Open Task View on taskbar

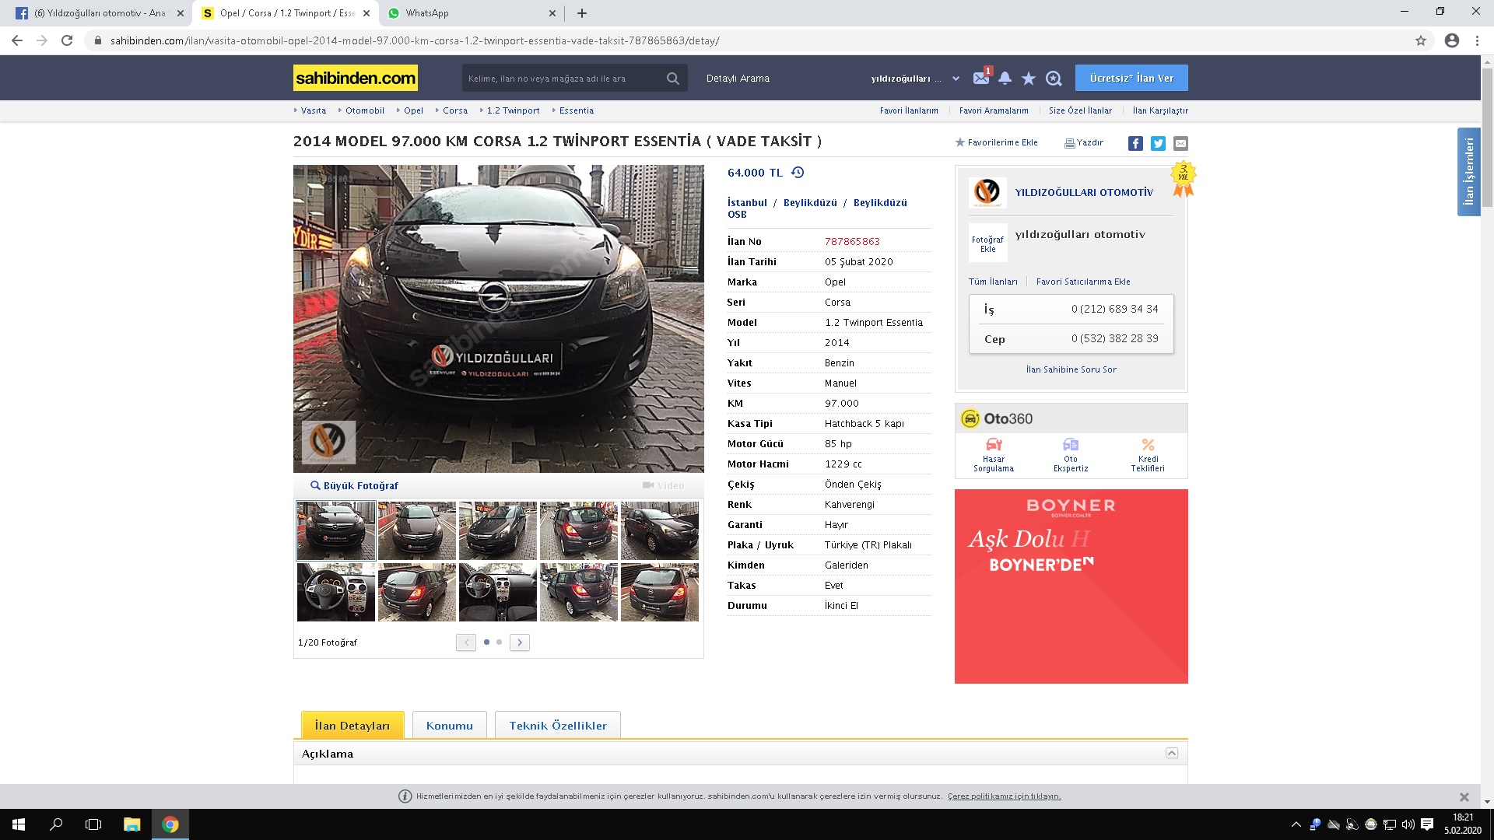93,824
